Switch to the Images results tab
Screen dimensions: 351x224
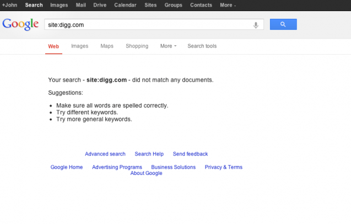tap(79, 46)
